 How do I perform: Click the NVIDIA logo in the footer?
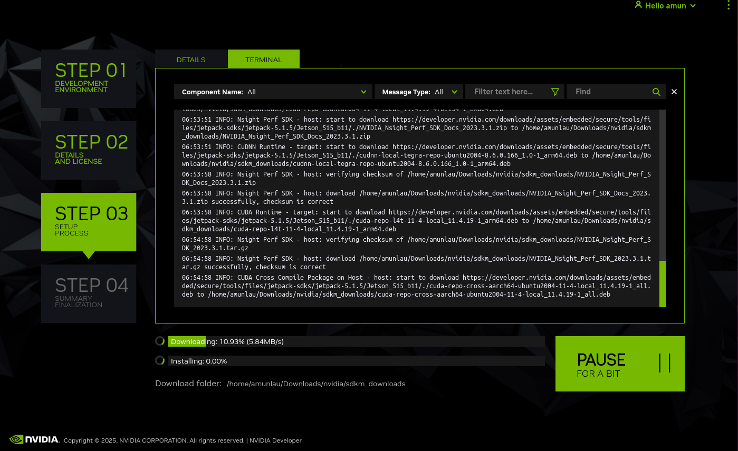tap(34, 439)
